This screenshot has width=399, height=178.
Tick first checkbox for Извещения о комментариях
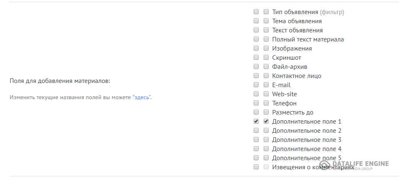[256, 167]
